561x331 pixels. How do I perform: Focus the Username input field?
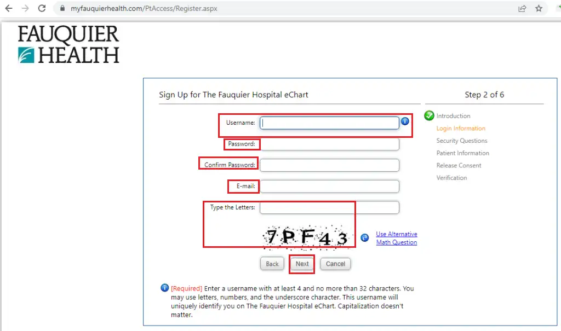click(329, 123)
